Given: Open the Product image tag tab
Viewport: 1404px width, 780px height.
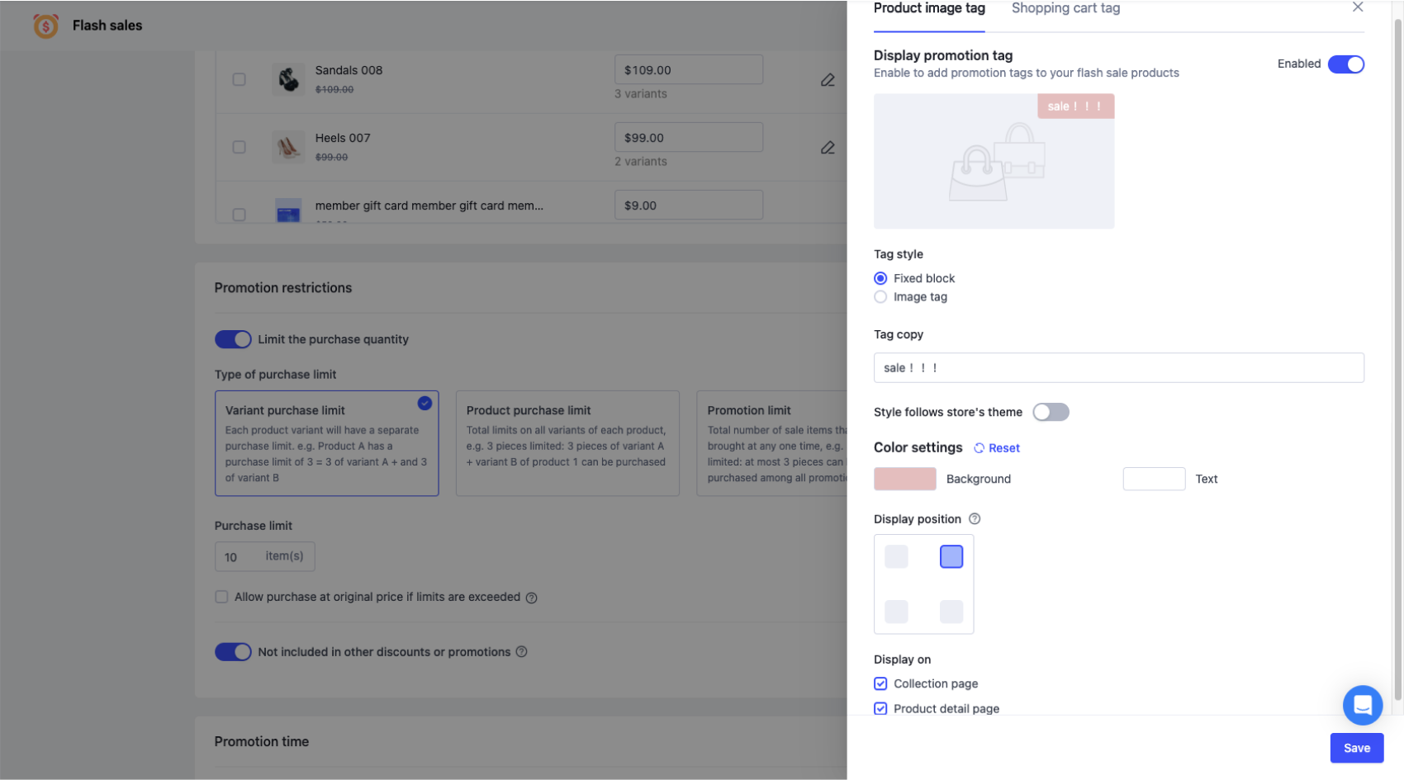Looking at the screenshot, I should (929, 8).
